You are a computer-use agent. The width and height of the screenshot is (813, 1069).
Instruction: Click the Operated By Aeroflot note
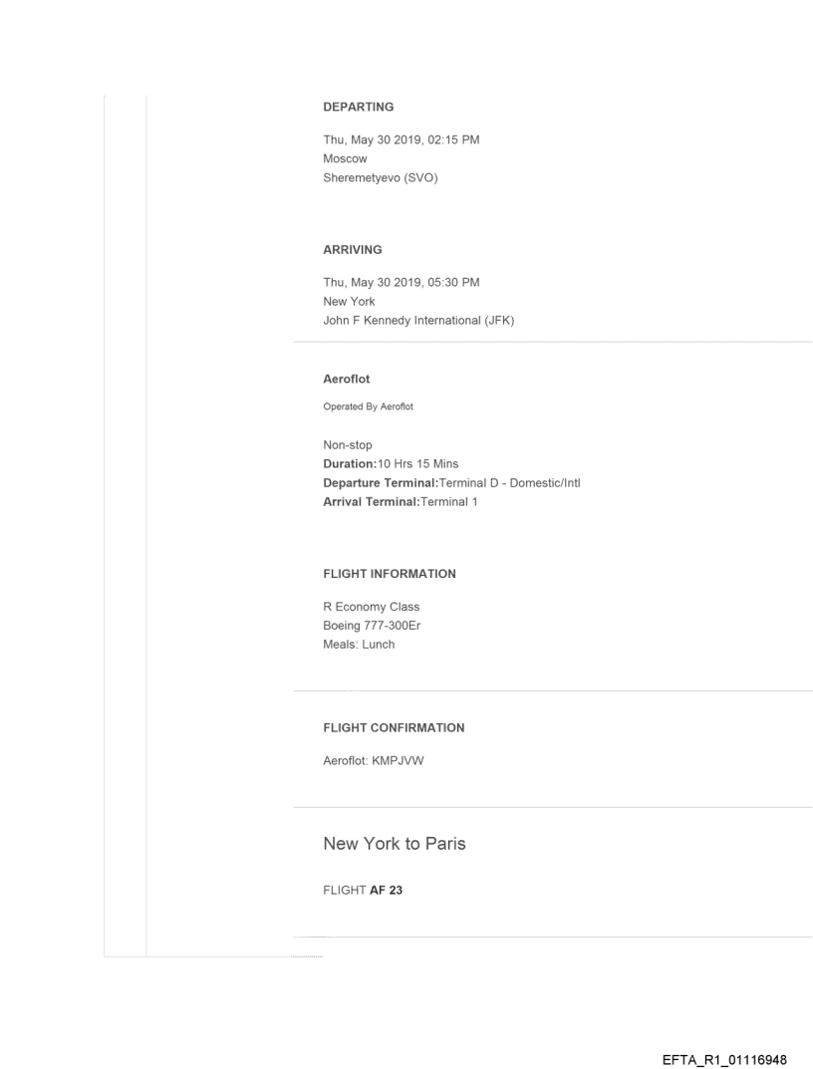coord(368,406)
